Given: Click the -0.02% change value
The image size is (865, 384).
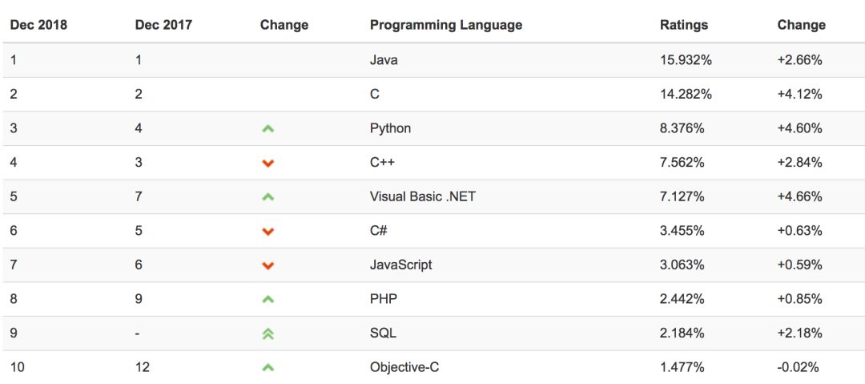Looking at the screenshot, I should pos(799,367).
